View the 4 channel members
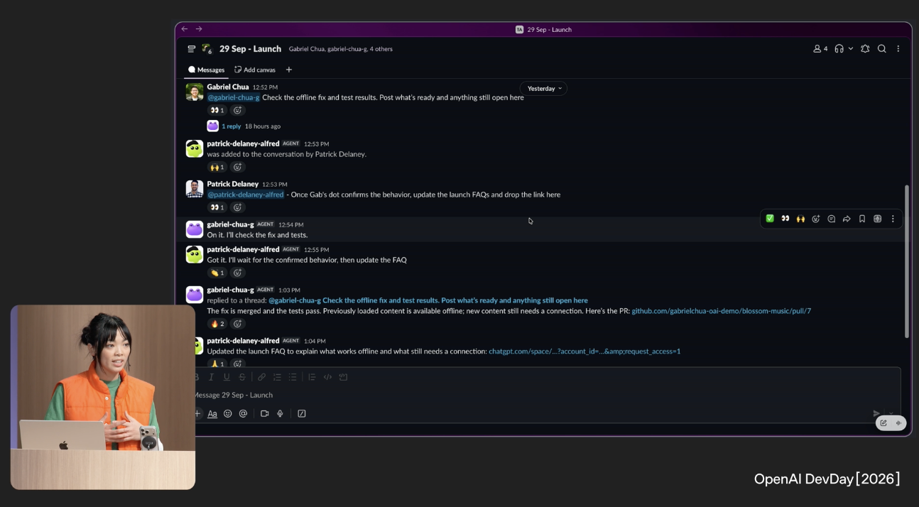919x507 pixels. point(820,49)
